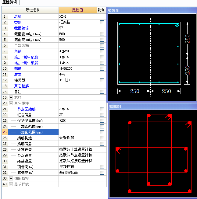Click the 属性值 column header
The image size is (197, 199).
coord(78,10)
